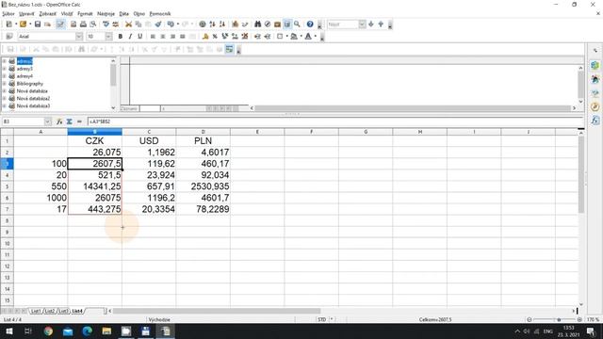Click the Copy icon
This screenshot has width=603, height=339.
(139, 24)
